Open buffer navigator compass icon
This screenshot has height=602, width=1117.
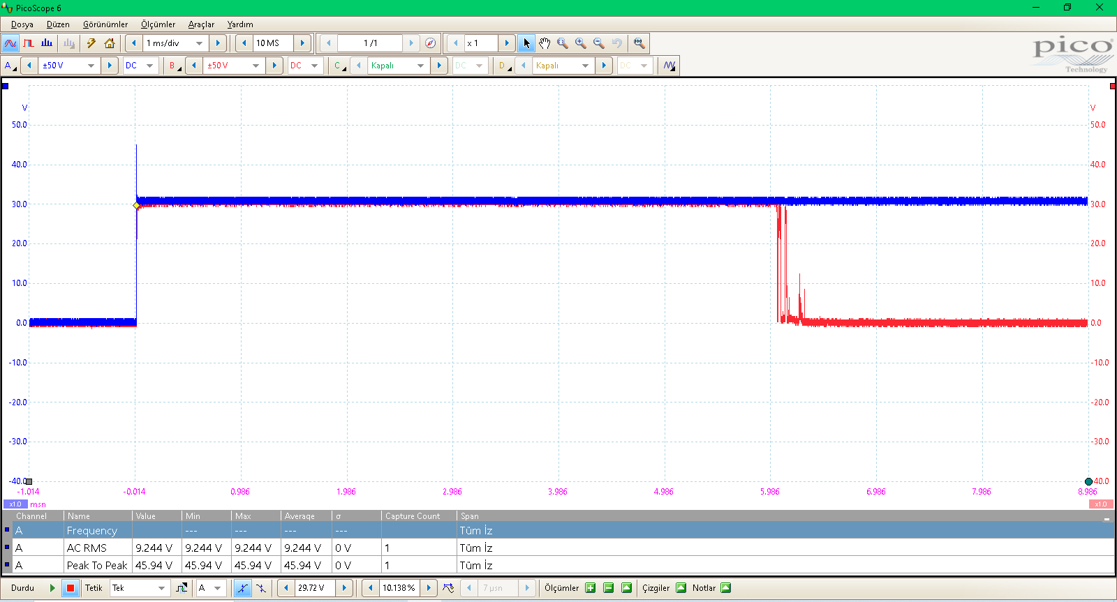point(431,43)
